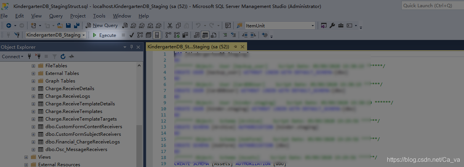Image resolution: width=464 pixels, height=167 pixels.
Task: Toggle Results to Grid mode
Action: [205, 35]
